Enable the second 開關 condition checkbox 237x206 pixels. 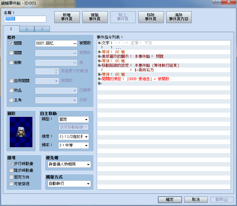click(11, 53)
